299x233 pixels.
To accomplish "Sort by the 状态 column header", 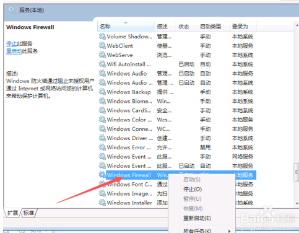I will point(186,27).
